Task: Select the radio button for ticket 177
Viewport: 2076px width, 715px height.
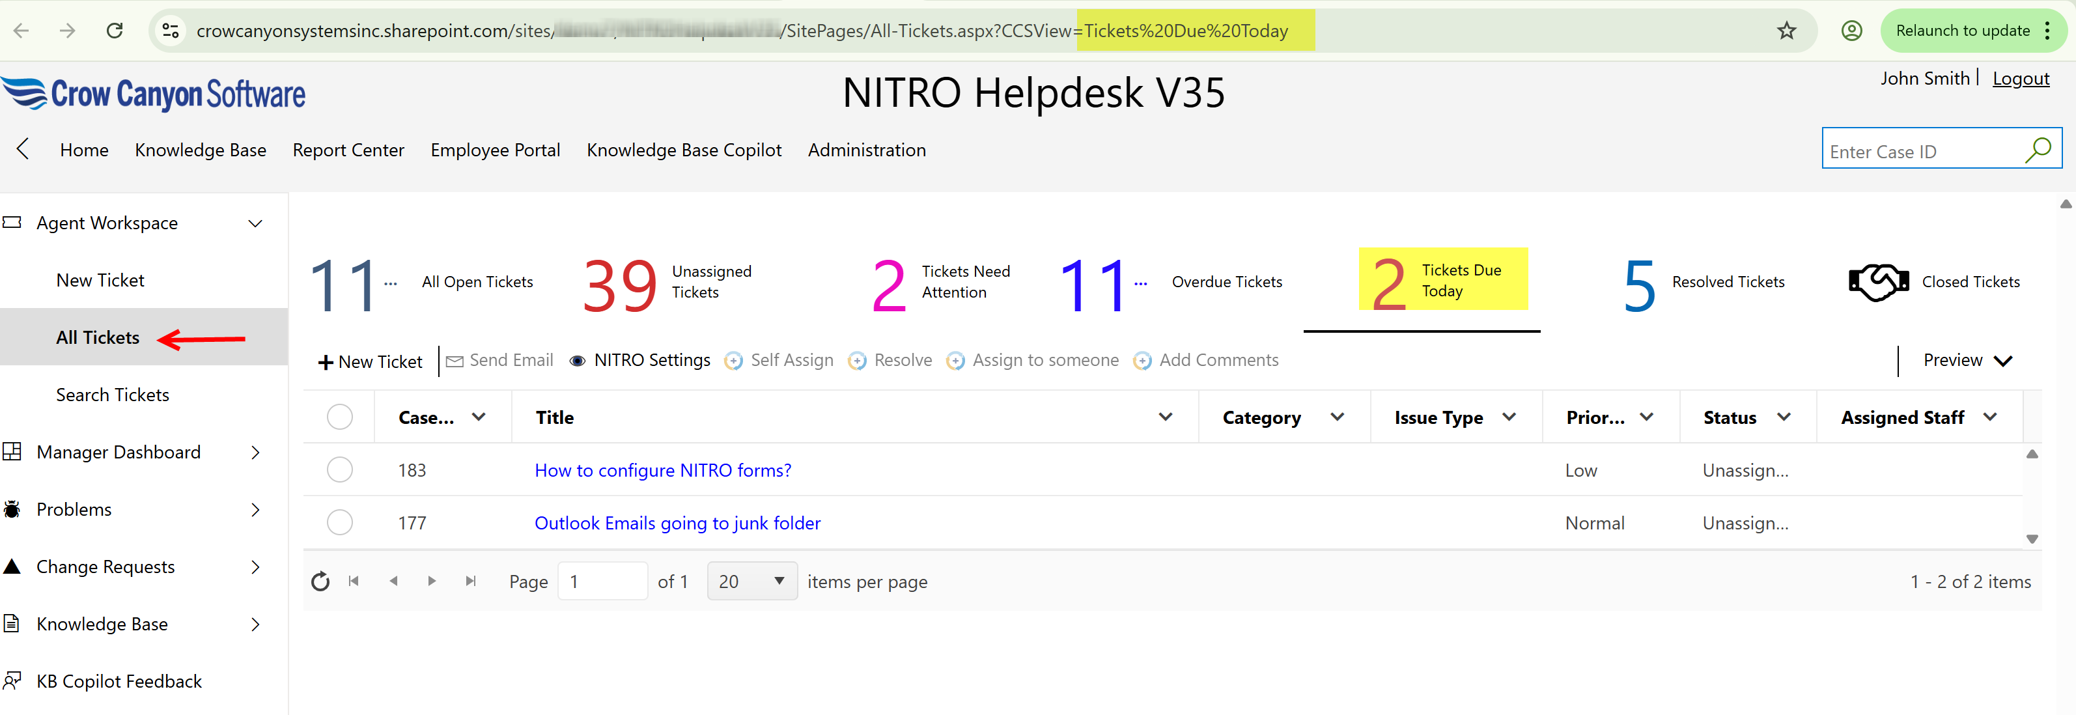Action: 340,522
